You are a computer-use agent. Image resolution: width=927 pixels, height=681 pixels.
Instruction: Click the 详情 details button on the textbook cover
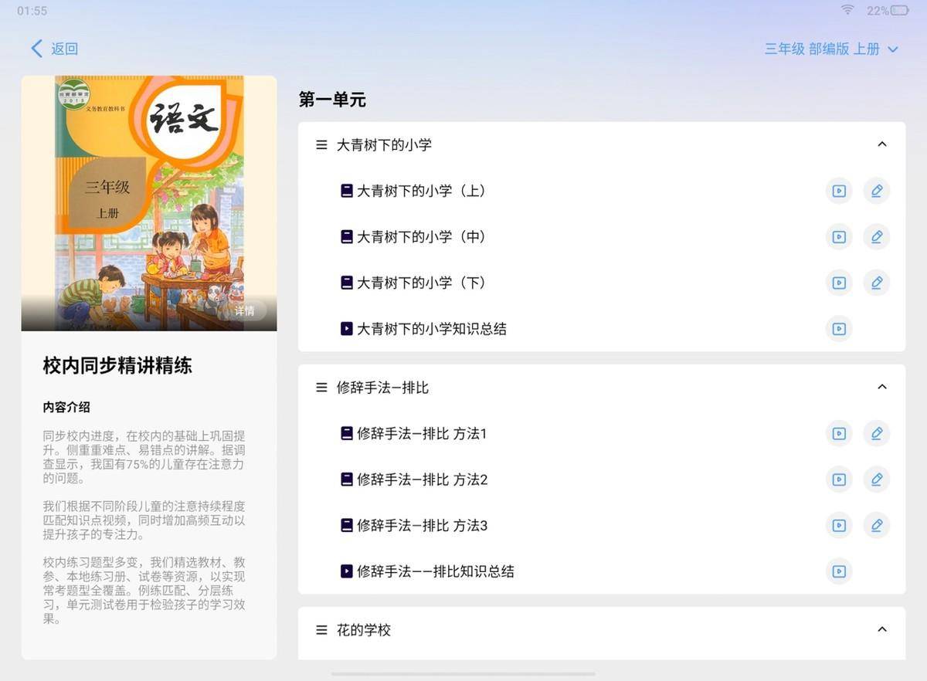(243, 310)
